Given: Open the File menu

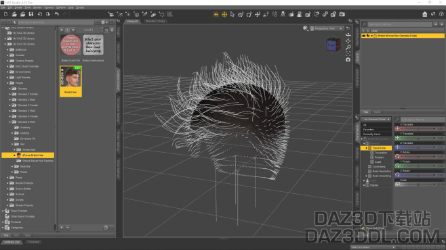Looking at the screenshot, I should [x=3, y=7].
